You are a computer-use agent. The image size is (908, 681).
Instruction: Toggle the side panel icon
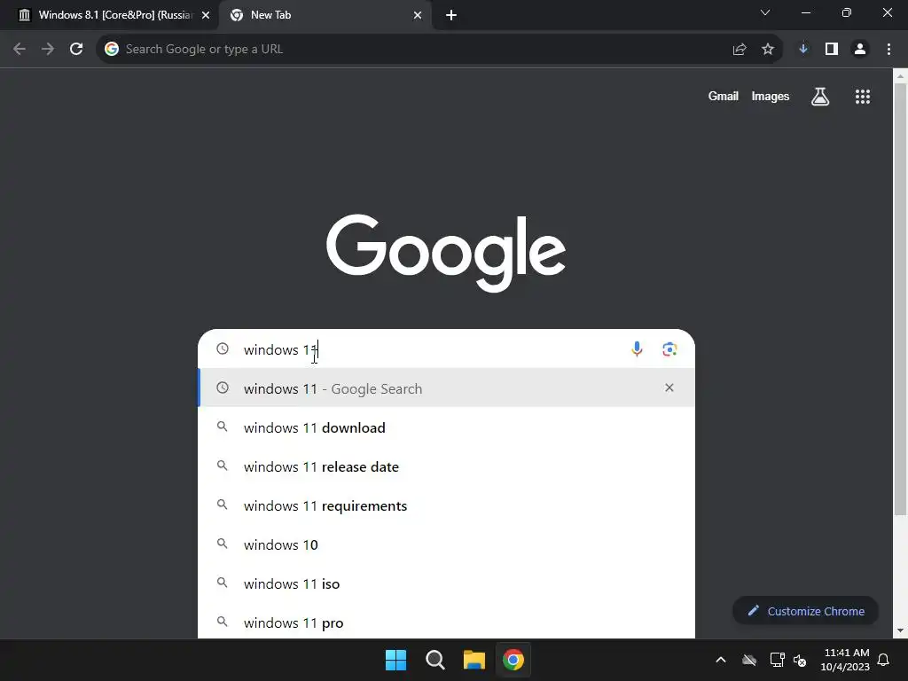[832, 50]
